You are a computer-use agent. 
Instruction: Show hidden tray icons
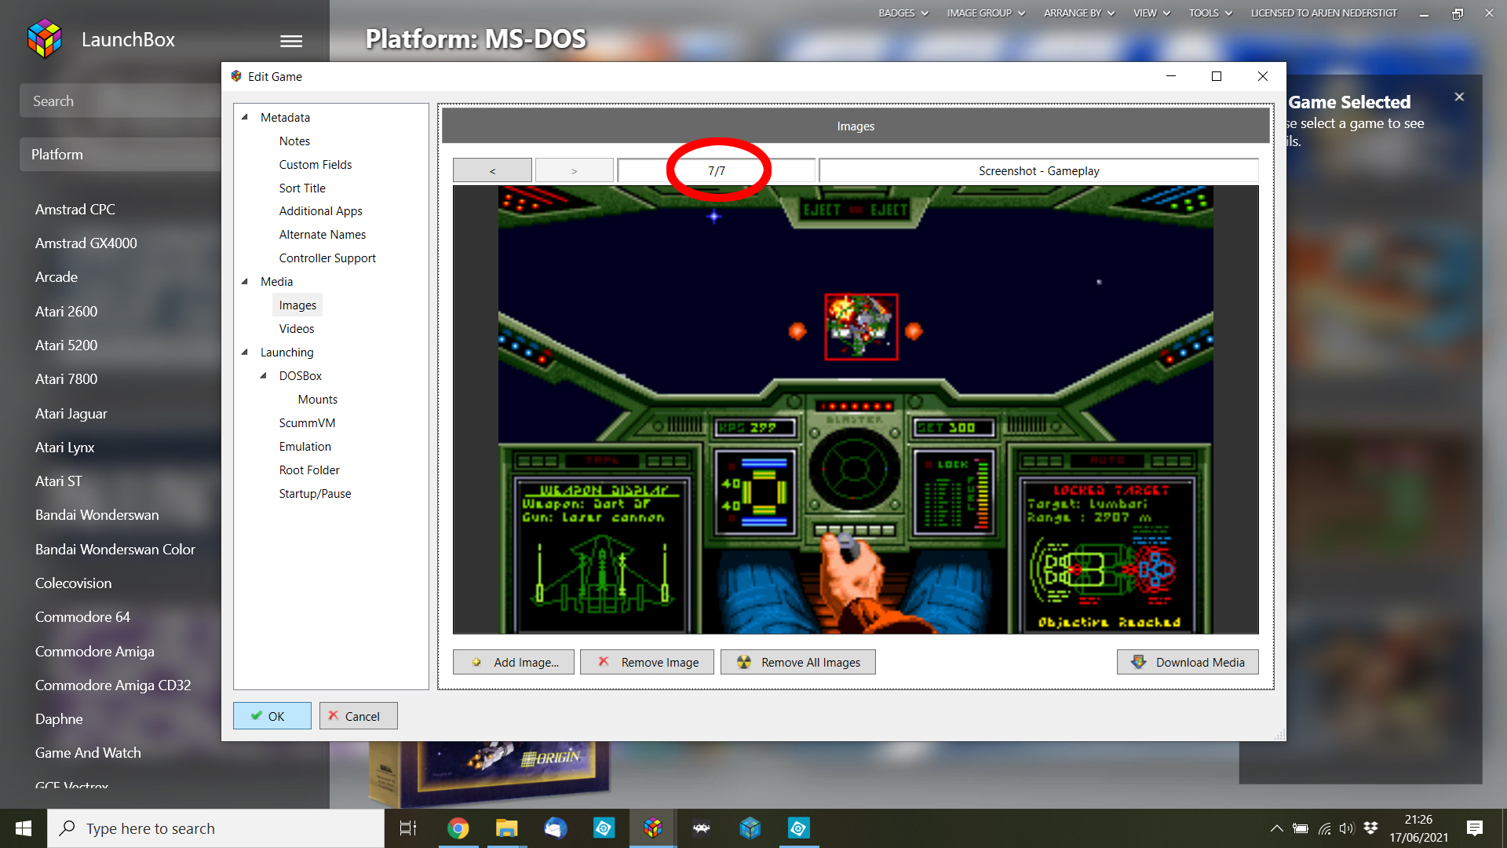1277,828
